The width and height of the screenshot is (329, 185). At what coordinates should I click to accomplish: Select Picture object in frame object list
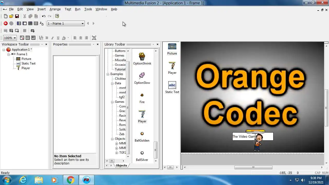pyautogui.click(x=172, y=49)
